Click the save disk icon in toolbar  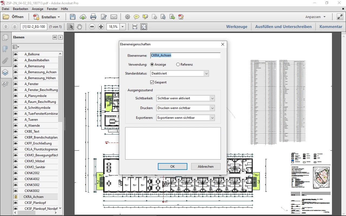tap(72, 17)
